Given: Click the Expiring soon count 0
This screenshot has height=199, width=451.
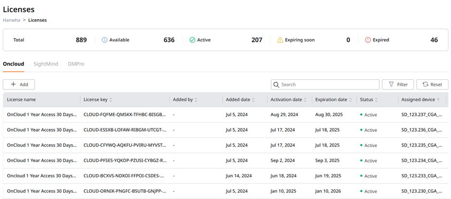Looking at the screenshot, I should [x=348, y=40].
